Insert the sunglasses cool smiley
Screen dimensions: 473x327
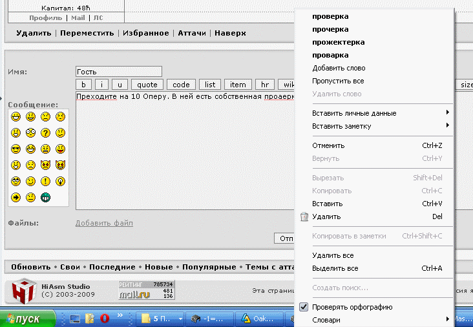[16, 149]
